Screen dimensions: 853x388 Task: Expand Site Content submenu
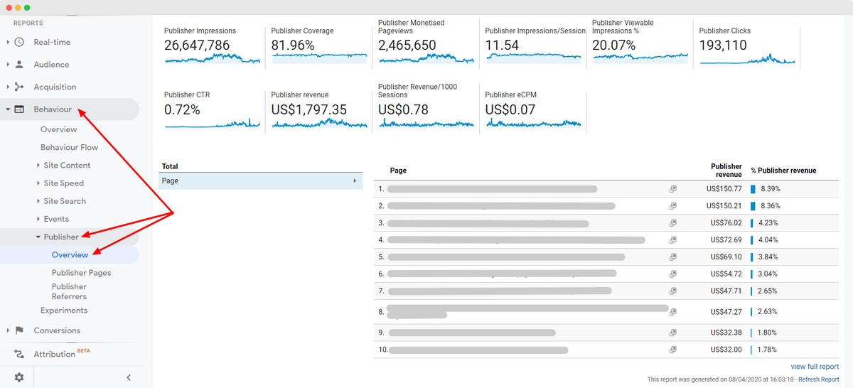38,166
